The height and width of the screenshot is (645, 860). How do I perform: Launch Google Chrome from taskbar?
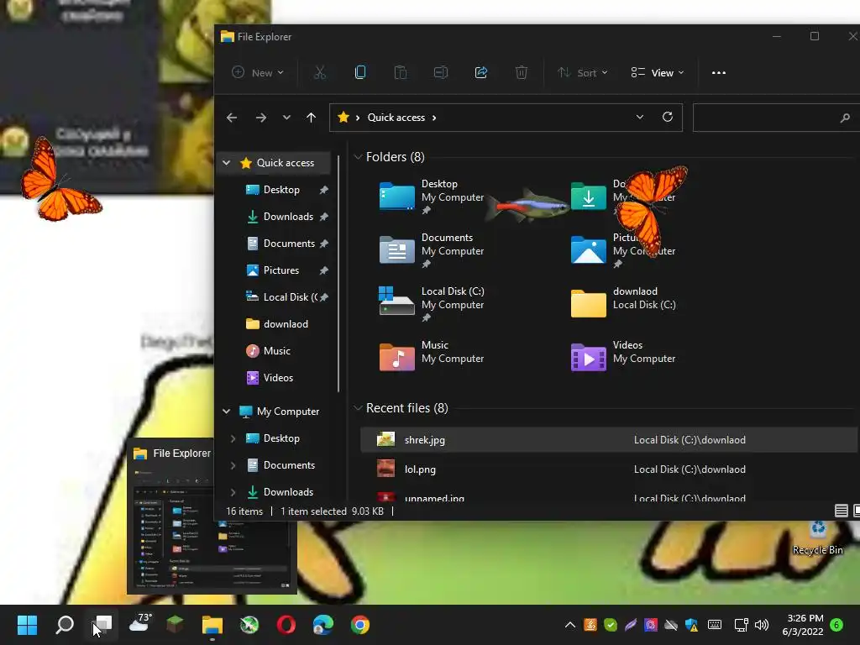(360, 625)
